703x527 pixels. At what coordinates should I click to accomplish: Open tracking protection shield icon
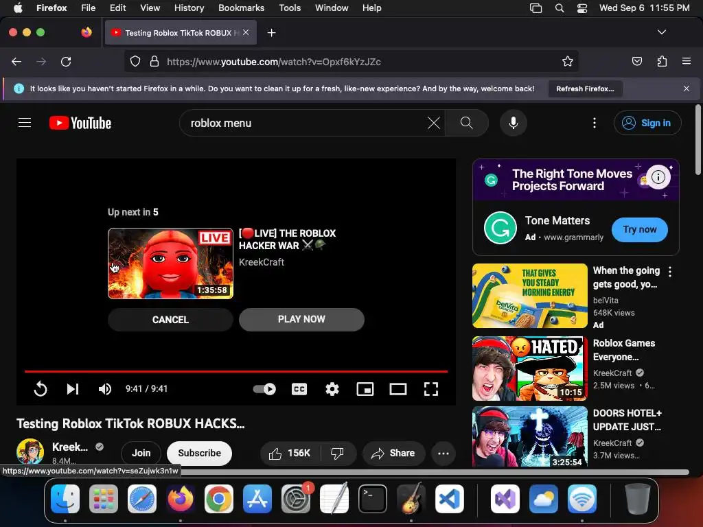135,62
